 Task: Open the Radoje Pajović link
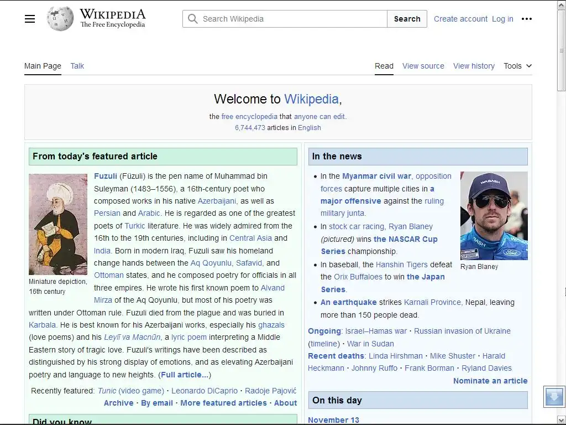(271, 391)
